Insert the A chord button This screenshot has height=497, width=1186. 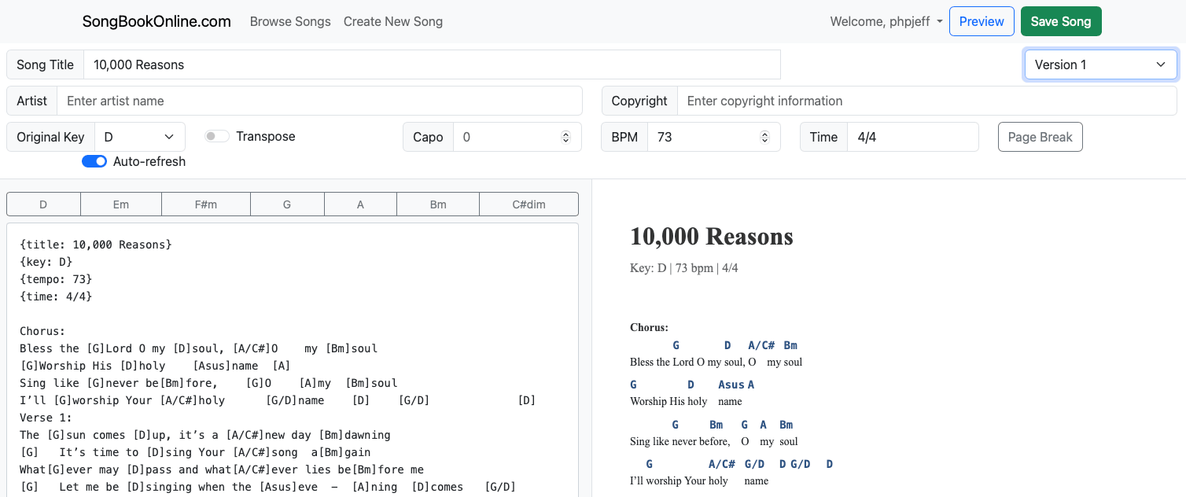click(x=360, y=204)
